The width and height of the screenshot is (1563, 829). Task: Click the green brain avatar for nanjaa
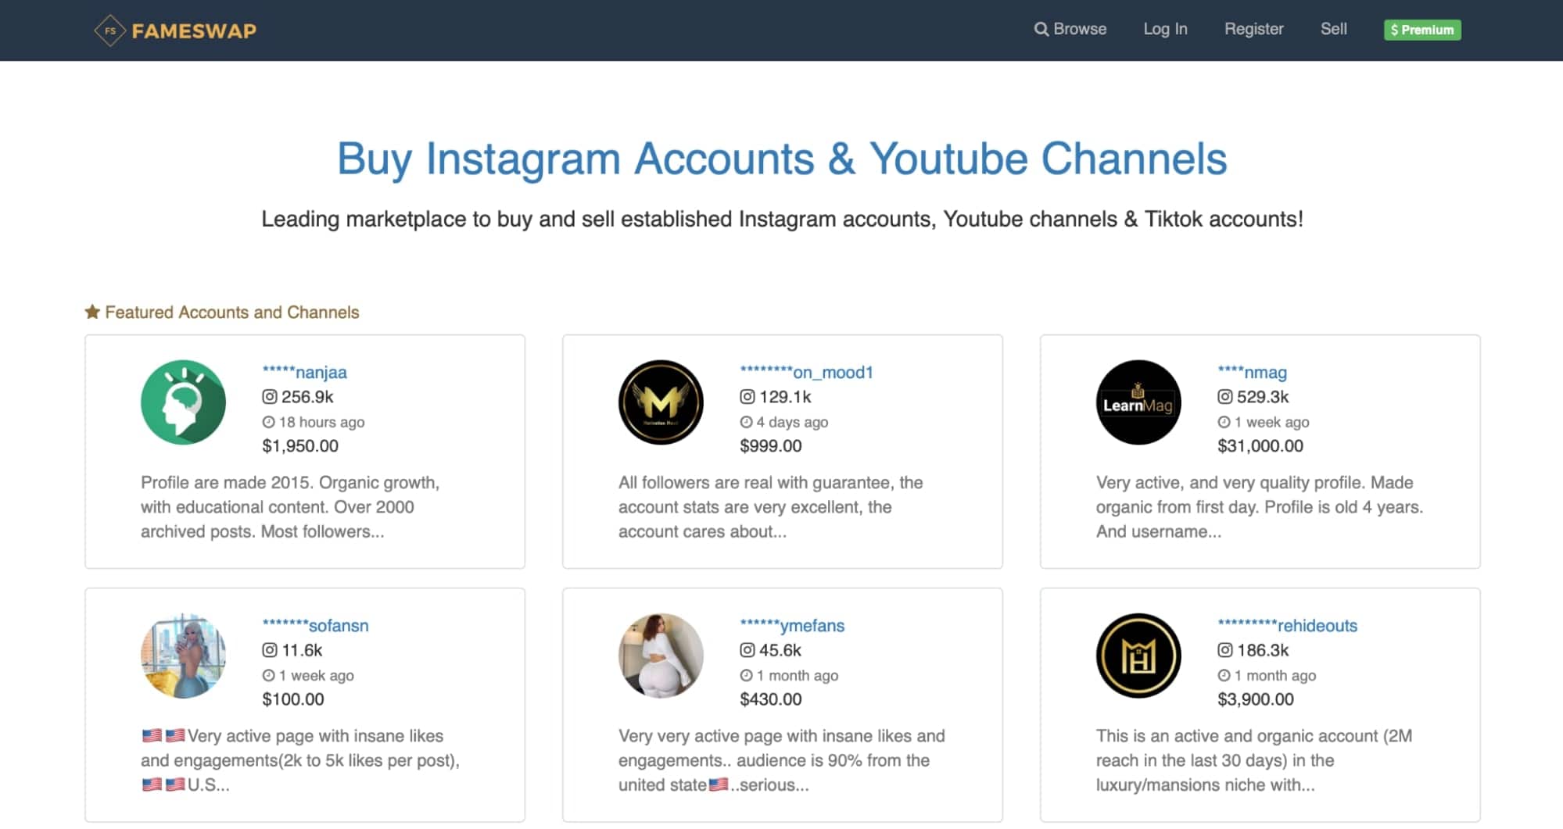tap(183, 402)
